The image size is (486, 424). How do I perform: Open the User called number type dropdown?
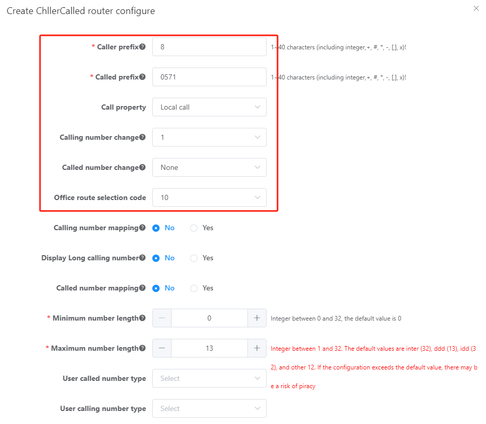pyautogui.click(x=209, y=378)
